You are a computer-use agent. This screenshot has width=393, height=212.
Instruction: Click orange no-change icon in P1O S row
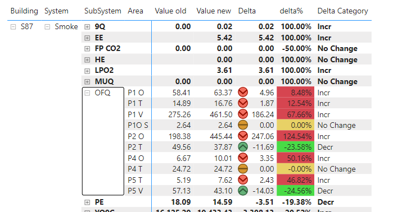click(x=243, y=125)
